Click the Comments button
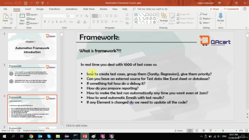Screen dimensions: 249x140 tap(231, 9)
